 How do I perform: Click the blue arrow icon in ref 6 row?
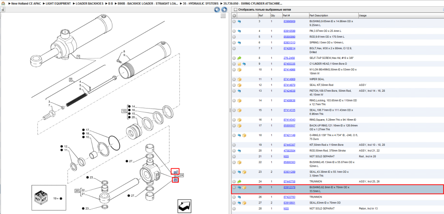239,43
